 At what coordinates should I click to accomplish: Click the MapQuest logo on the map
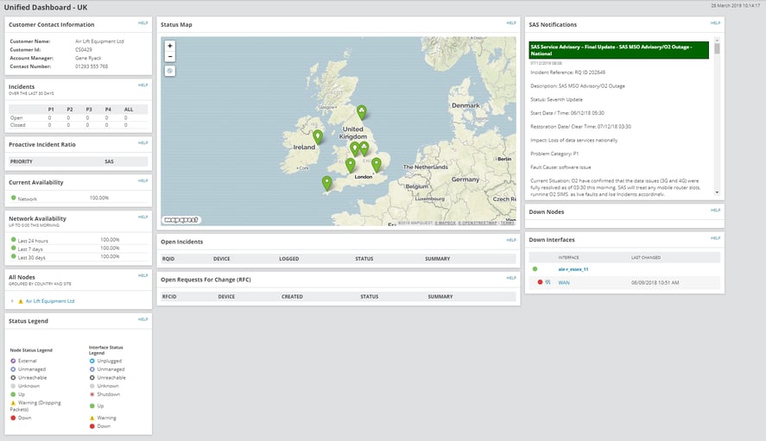180,220
